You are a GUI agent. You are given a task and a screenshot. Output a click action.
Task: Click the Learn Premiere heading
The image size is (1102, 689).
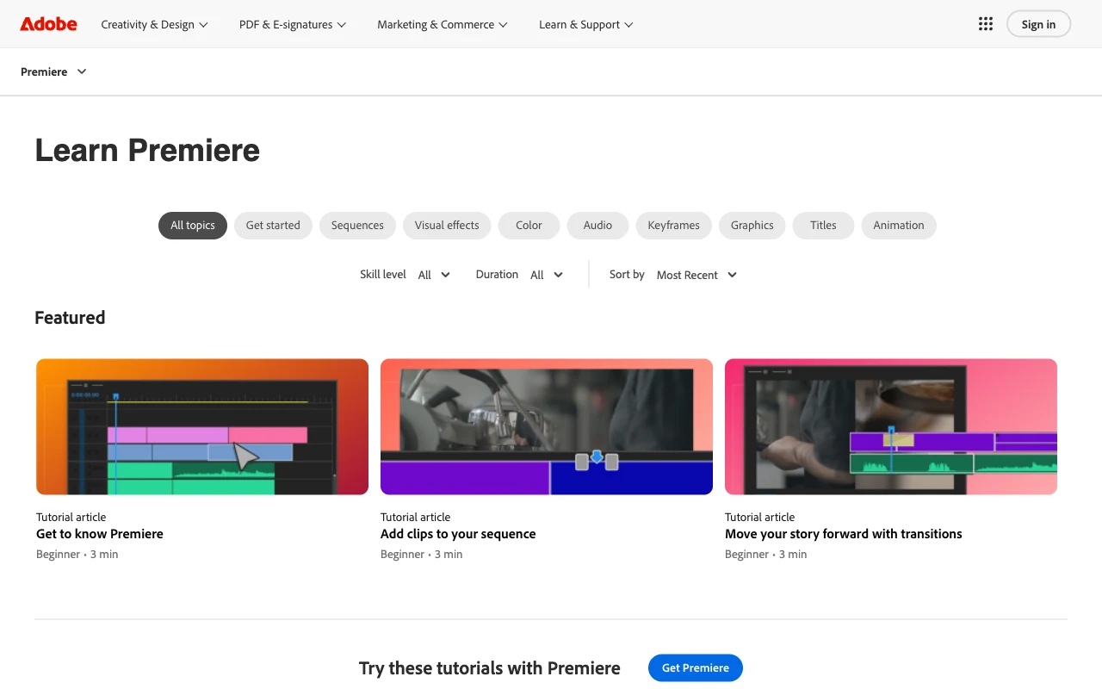(x=147, y=151)
